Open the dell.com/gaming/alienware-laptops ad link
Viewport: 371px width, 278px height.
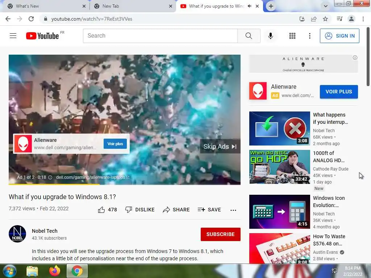[93, 177]
